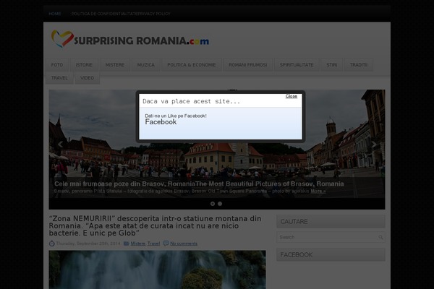
Task: Follow the More » link in slider caption
Action: tap(318, 191)
